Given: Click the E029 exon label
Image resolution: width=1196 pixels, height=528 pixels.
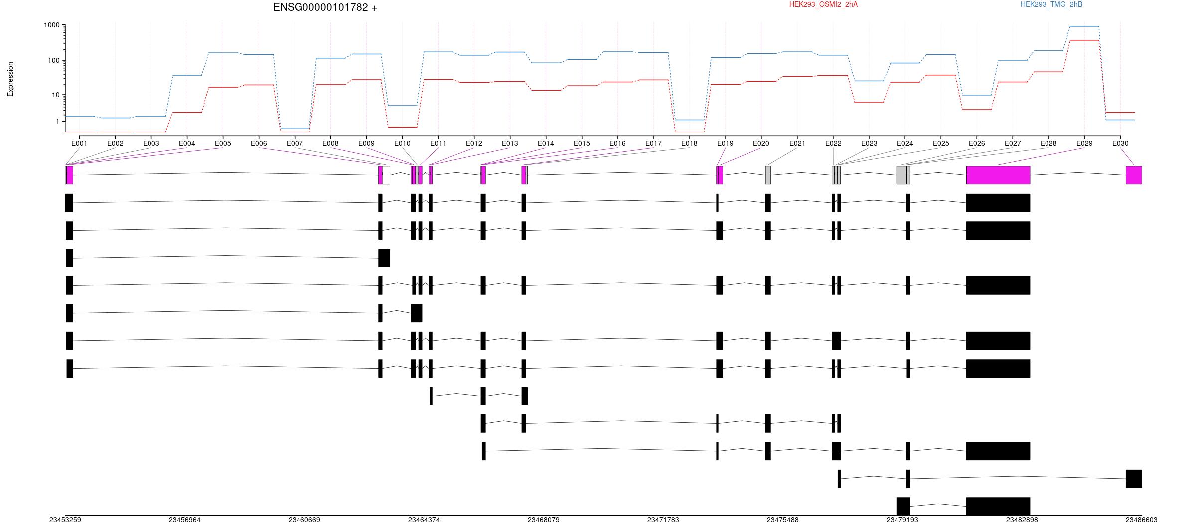Looking at the screenshot, I should coord(1084,143).
